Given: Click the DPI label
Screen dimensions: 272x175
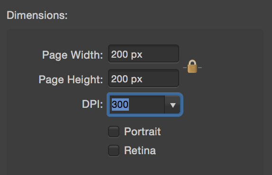Looking at the screenshot, I should 92,105.
